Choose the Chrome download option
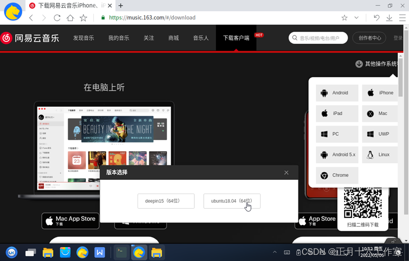The height and width of the screenshot is (261, 409). pos(337,175)
